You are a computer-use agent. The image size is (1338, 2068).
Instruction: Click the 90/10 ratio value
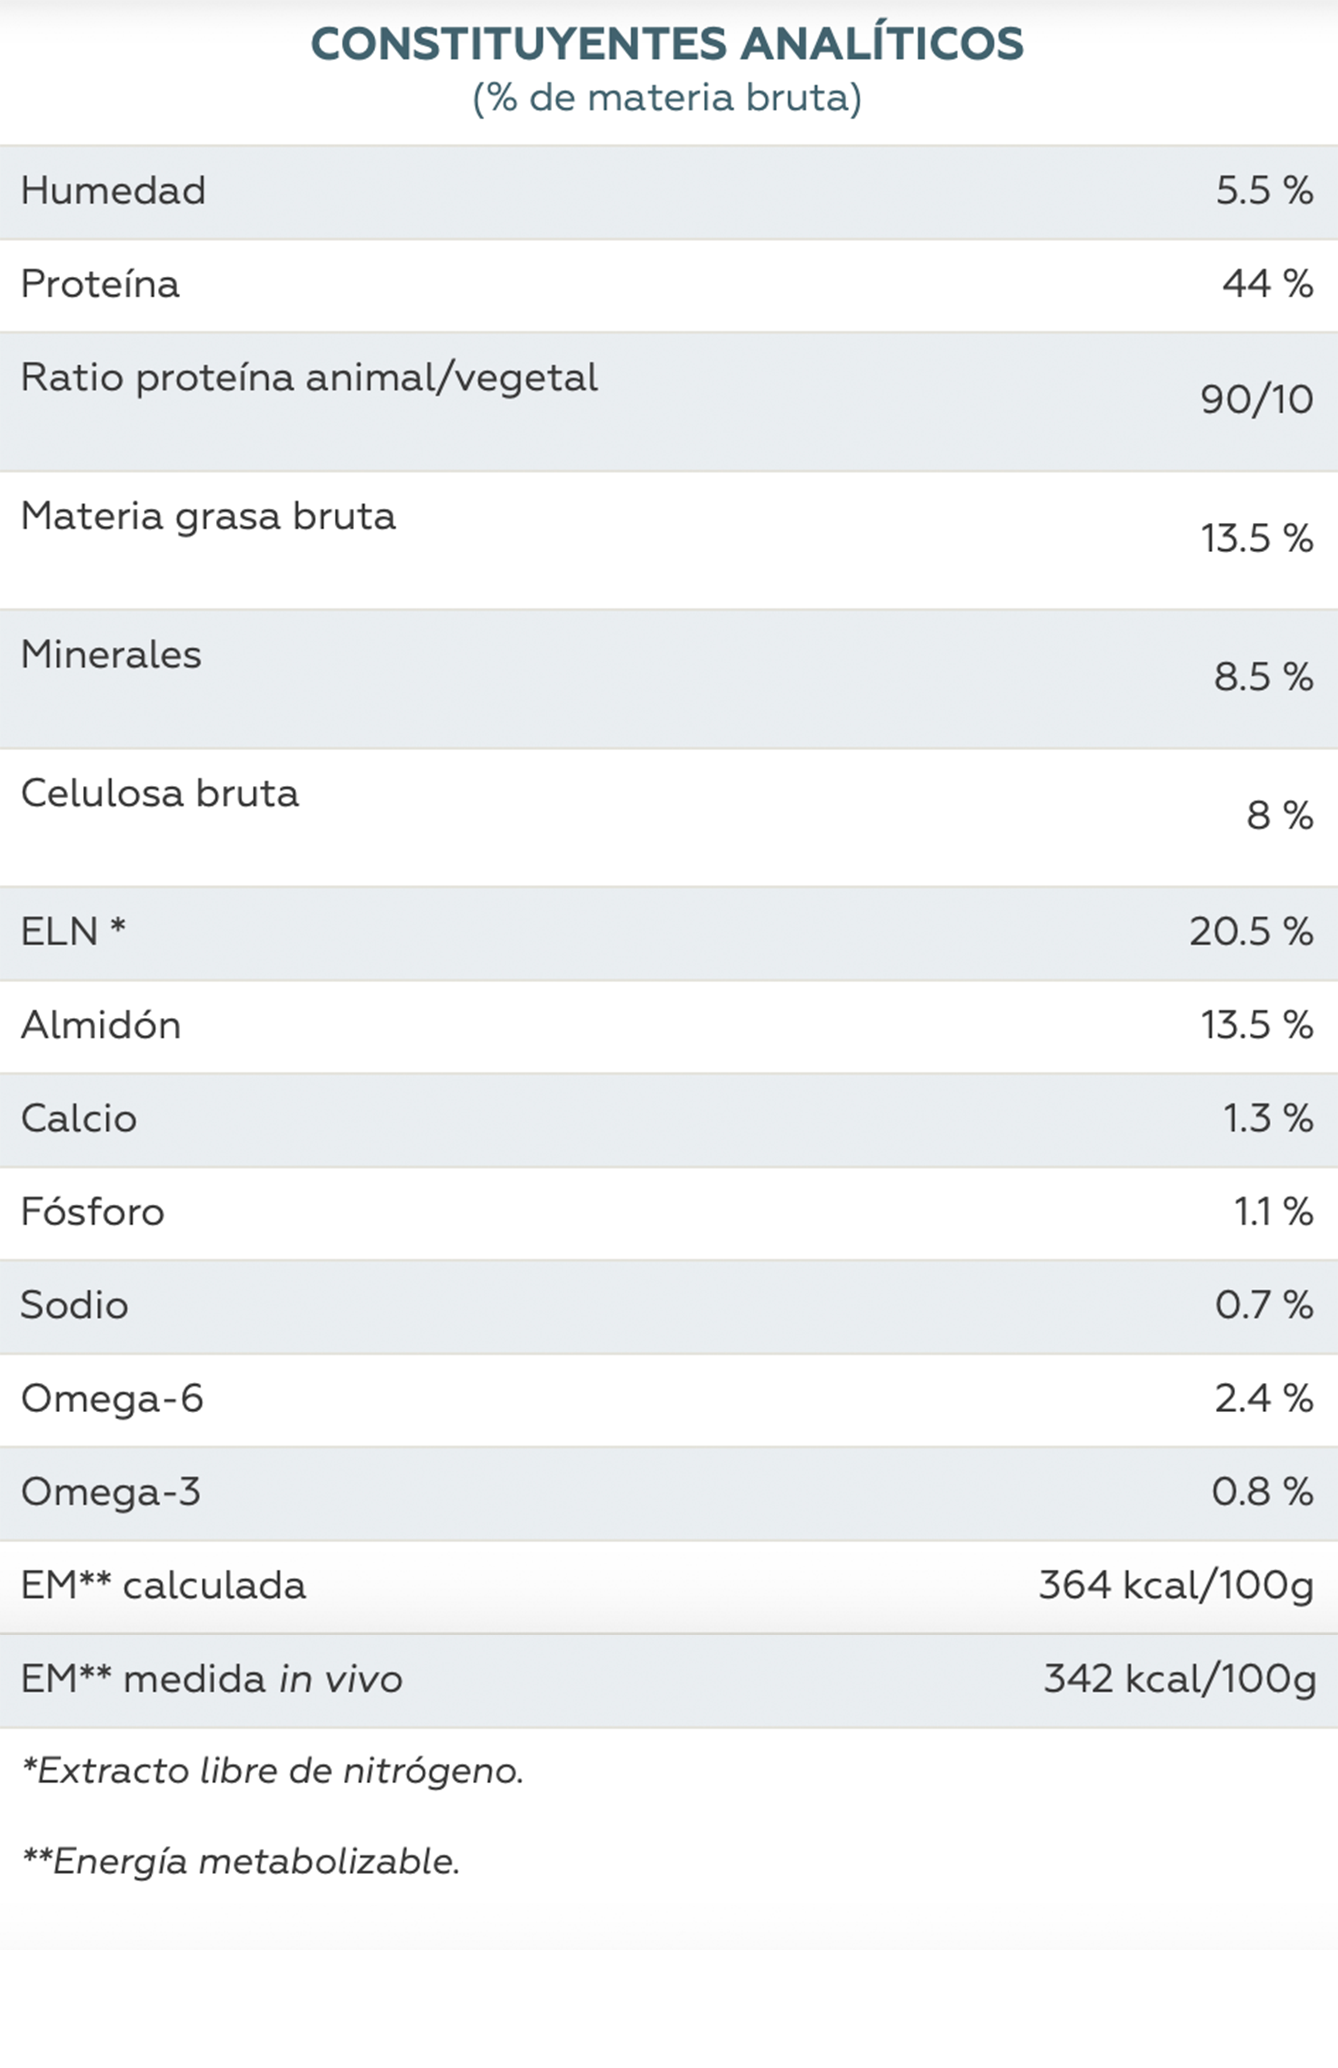click(x=1257, y=400)
